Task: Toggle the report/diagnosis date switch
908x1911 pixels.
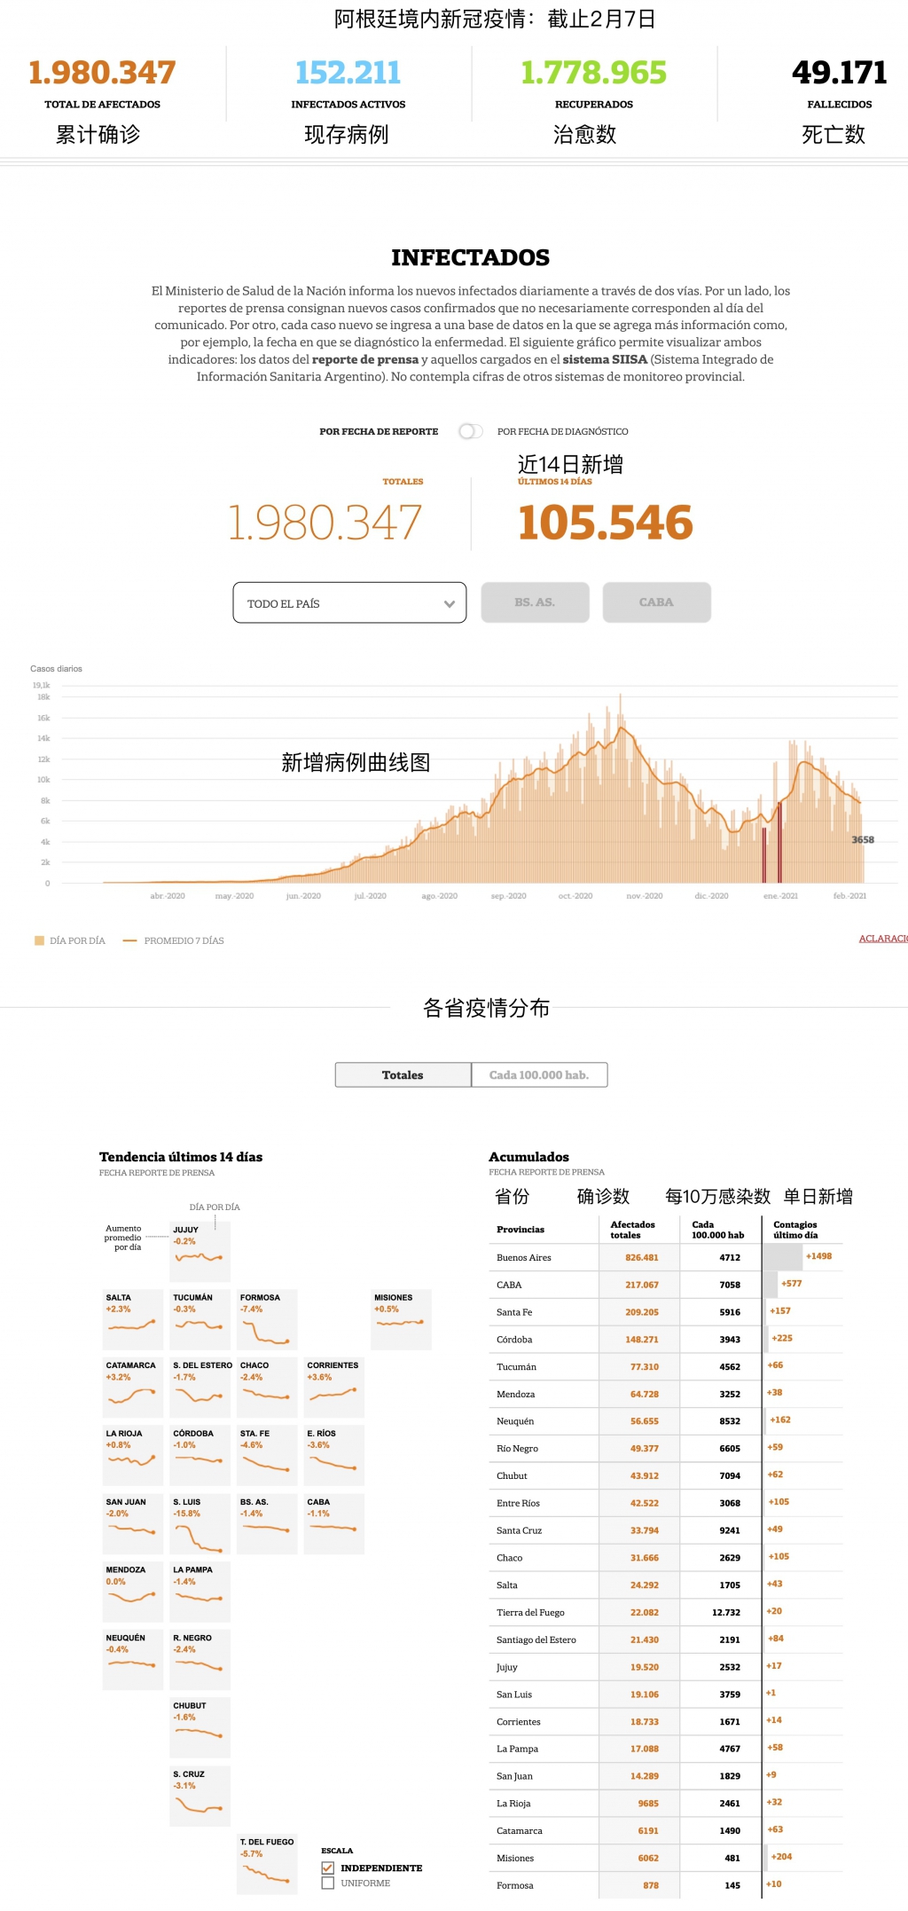Action: pos(470,431)
